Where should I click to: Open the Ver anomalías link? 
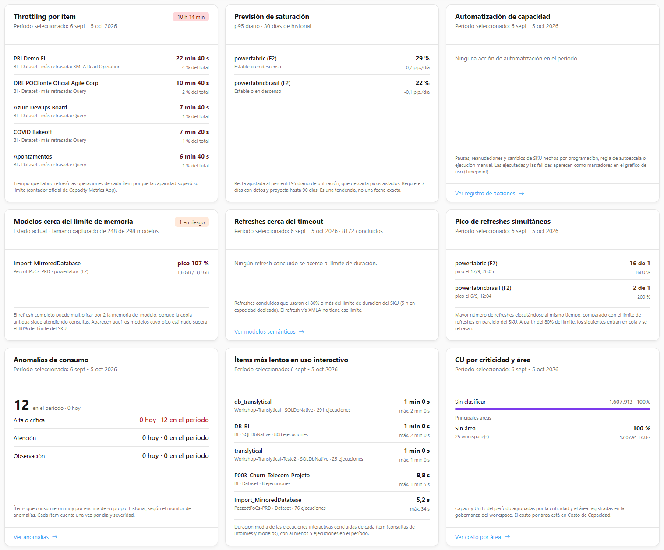tap(35, 537)
